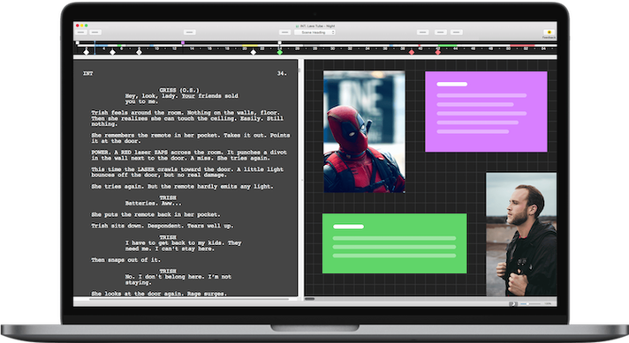Select the red diamond marker at page 42
The height and width of the screenshot is (343, 629).
click(x=437, y=52)
